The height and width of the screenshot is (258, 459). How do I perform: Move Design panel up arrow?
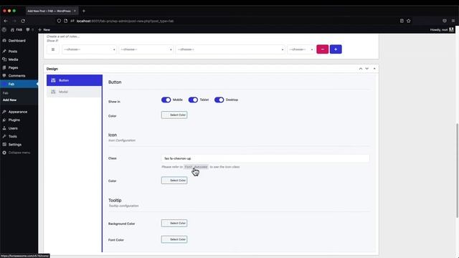[361, 69]
